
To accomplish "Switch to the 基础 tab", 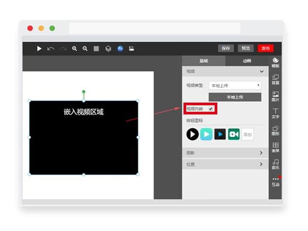I will point(204,61).
